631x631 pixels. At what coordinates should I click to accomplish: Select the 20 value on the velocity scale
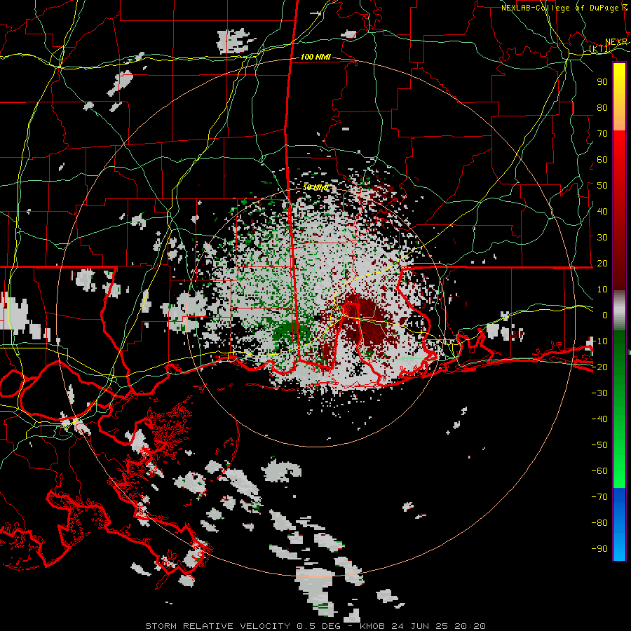click(x=602, y=263)
